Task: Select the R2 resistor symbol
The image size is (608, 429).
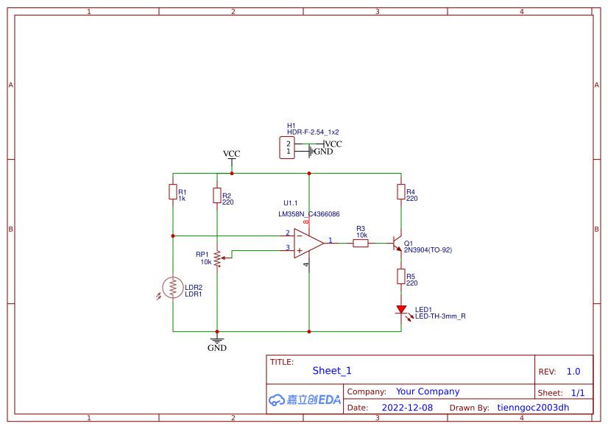Action: (x=217, y=196)
